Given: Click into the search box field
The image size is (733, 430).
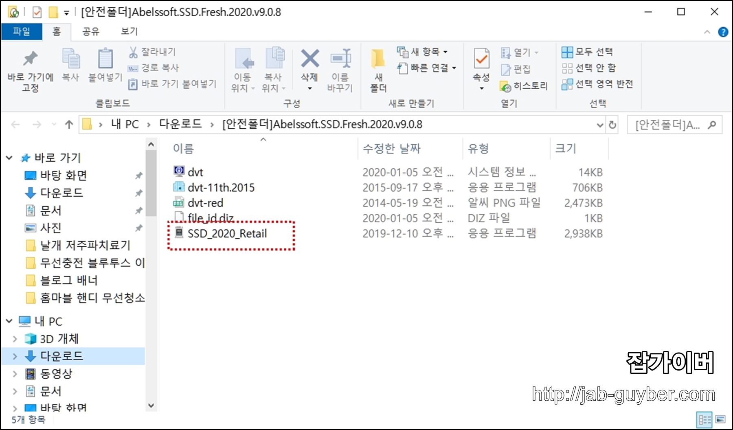Looking at the screenshot, I should 675,125.
